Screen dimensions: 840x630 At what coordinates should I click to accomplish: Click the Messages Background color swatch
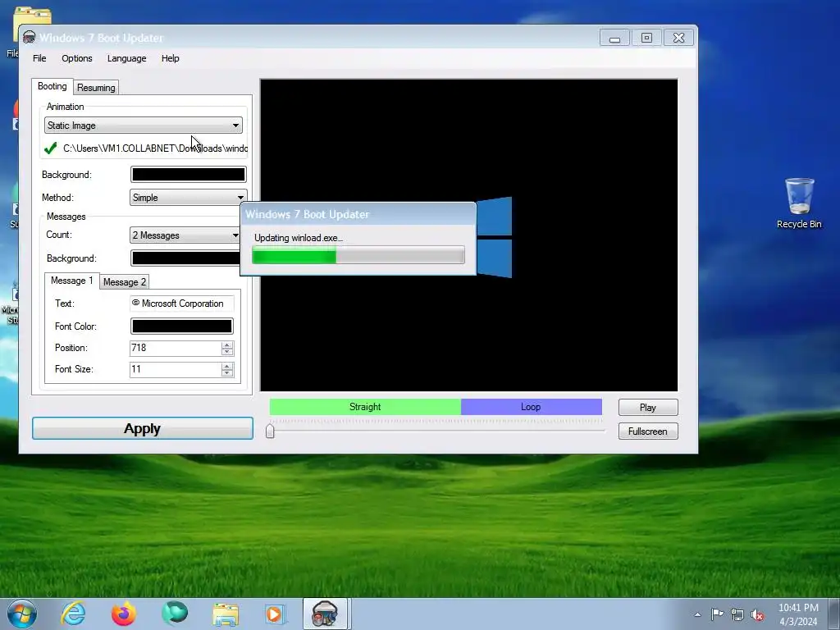coord(185,258)
